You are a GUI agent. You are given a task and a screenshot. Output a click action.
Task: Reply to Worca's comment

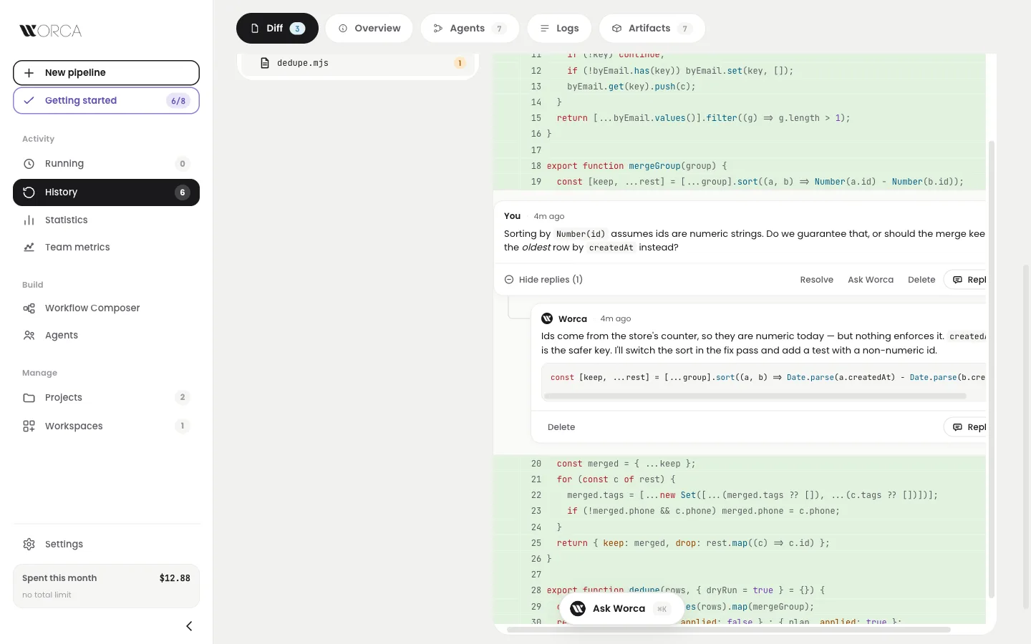(967, 427)
